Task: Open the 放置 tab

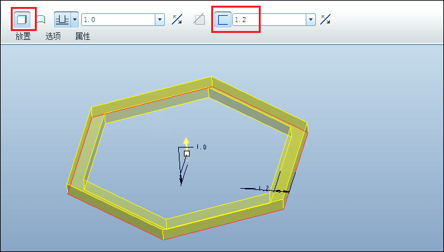Action: coord(23,36)
